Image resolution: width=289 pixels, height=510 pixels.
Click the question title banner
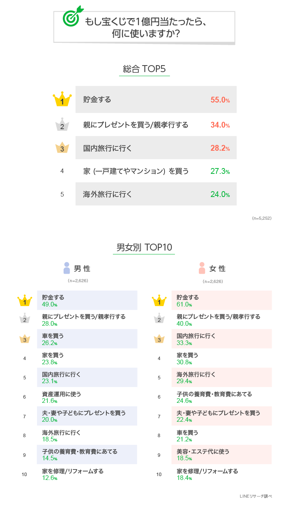(144, 27)
